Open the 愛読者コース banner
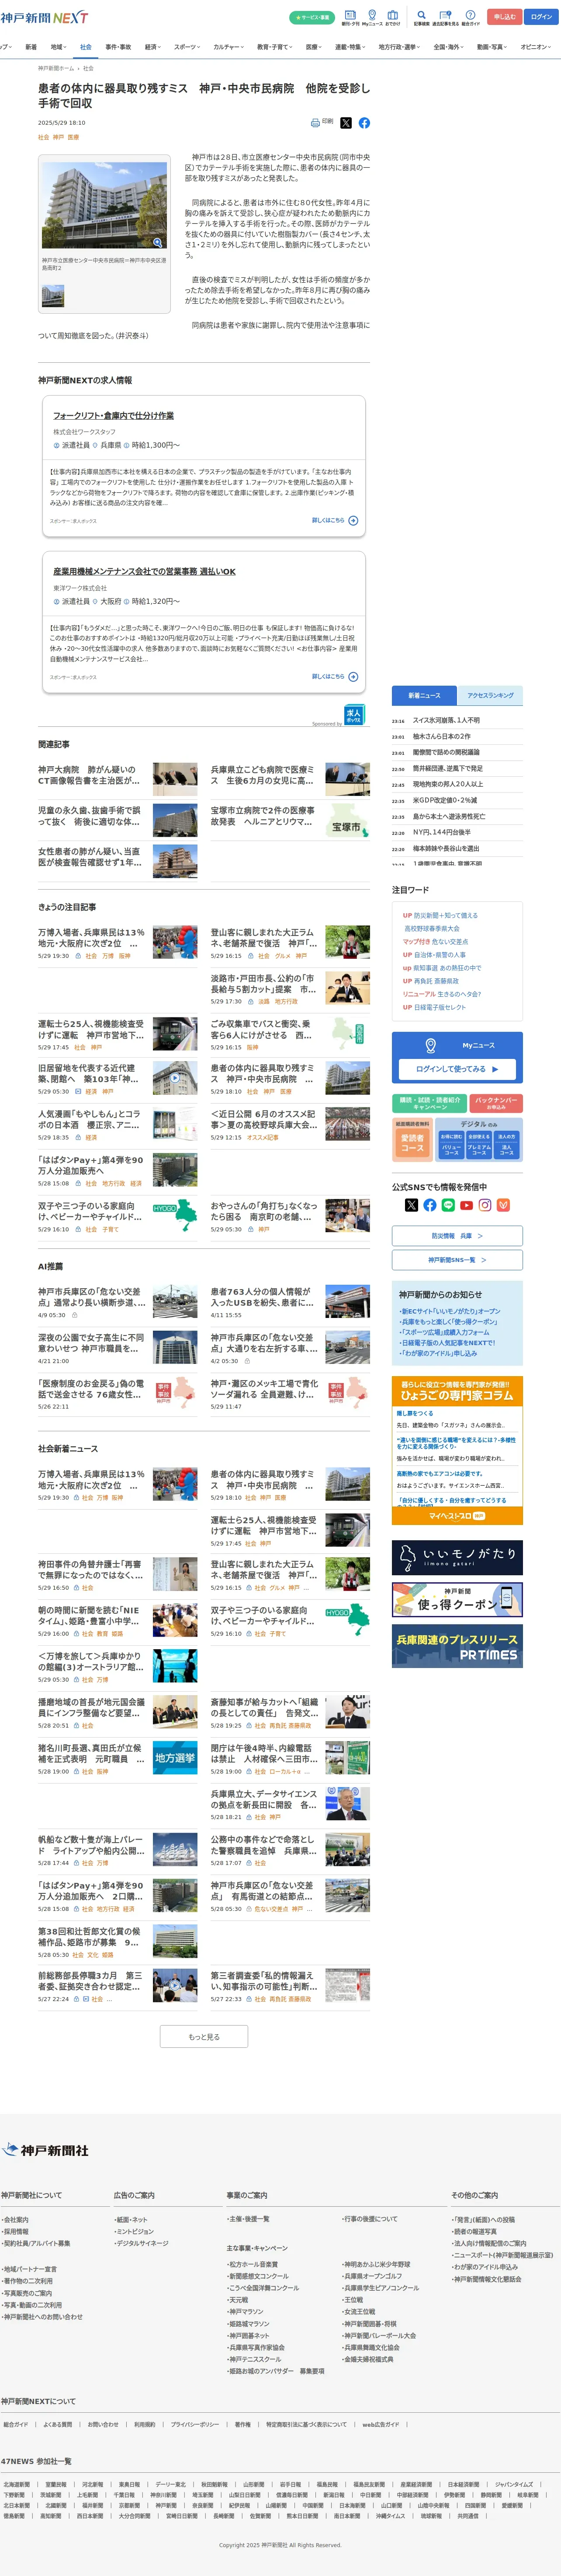Viewport: 561px width, 2576px height. [x=412, y=1139]
